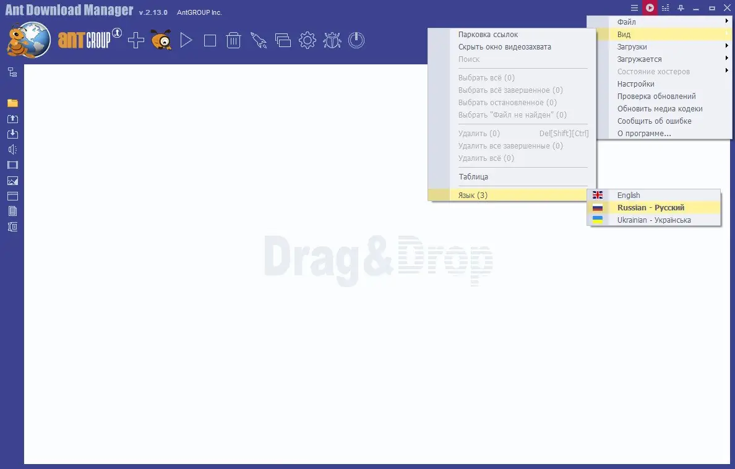Screen dimensions: 735x469
Task: Select the document page category icon
Action: [12, 212]
